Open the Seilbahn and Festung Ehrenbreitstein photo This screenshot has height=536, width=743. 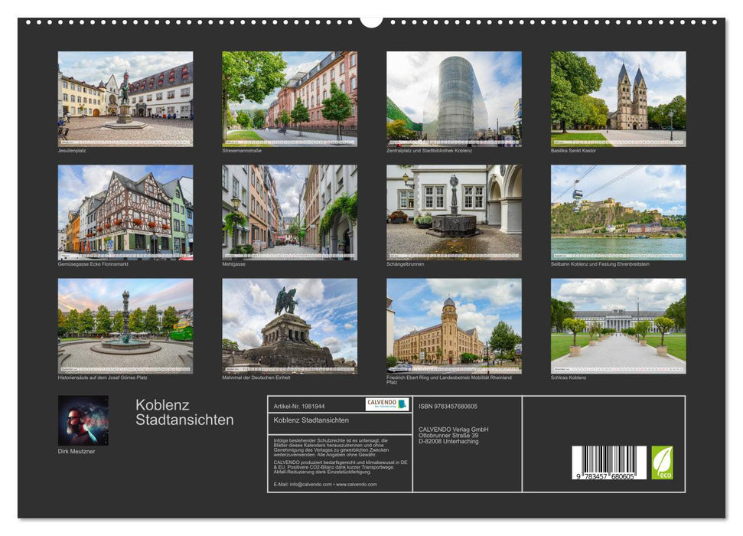(618, 212)
